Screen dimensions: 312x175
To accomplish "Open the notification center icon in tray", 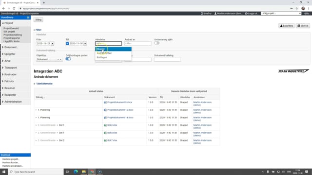I will point(307,172).
